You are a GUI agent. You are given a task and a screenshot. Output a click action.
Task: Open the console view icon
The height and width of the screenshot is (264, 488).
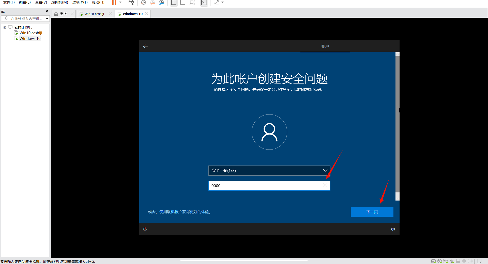(204, 3)
